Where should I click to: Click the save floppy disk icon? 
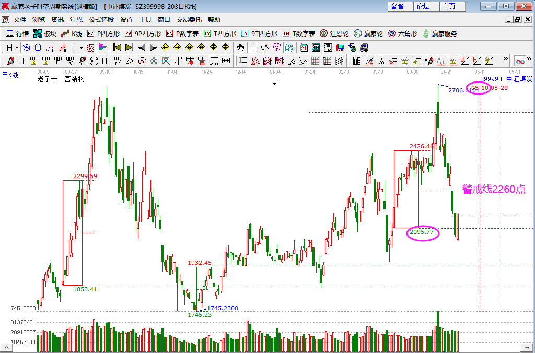pos(340,48)
